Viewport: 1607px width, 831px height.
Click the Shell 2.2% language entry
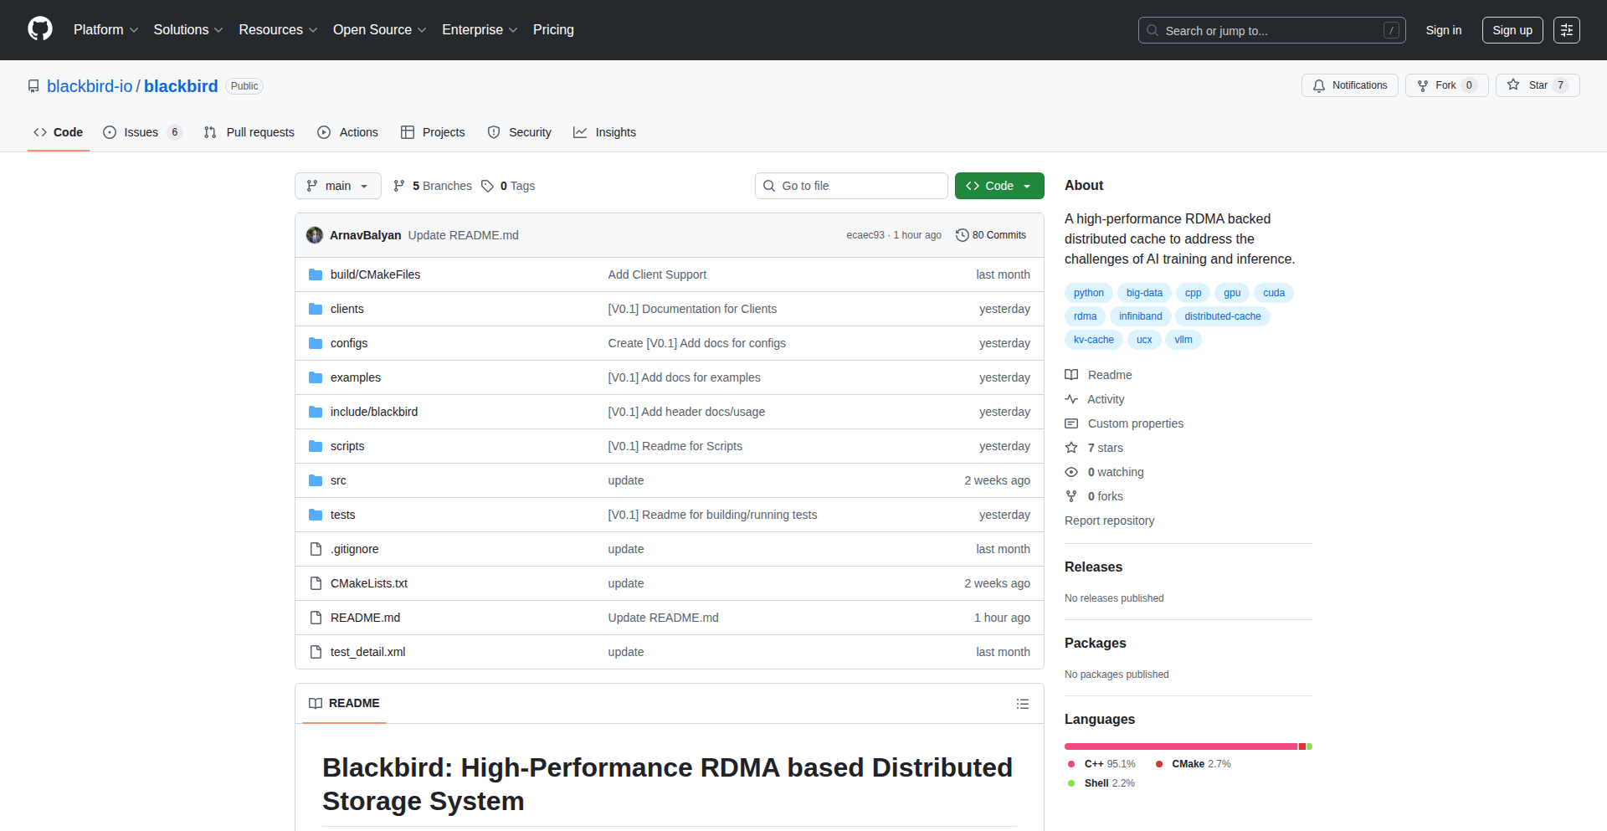pos(1102,783)
